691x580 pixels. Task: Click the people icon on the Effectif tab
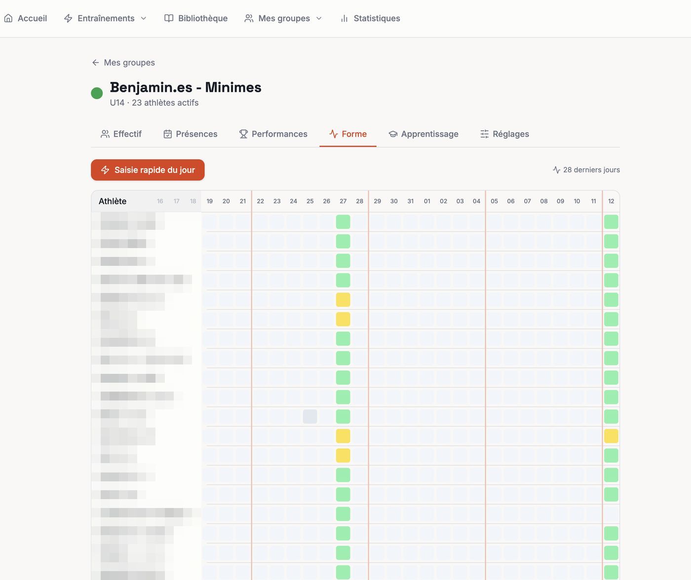(x=105, y=134)
